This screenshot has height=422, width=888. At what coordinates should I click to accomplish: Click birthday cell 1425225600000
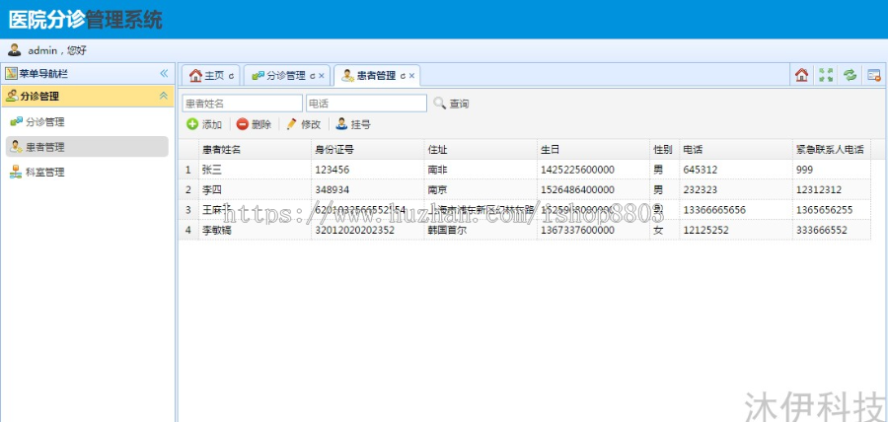point(594,170)
